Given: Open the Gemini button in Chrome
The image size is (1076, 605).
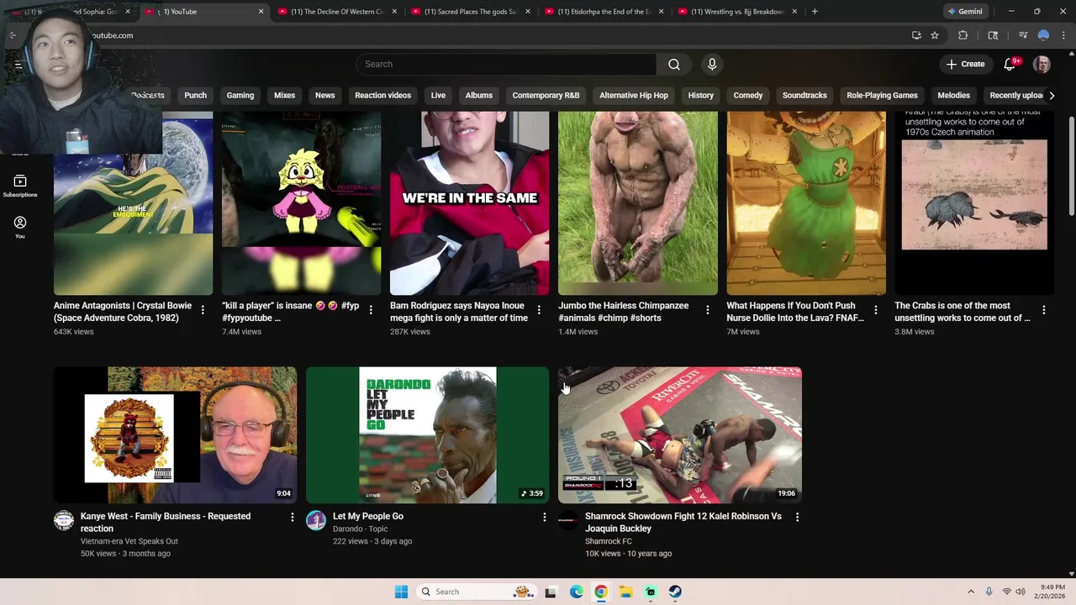Looking at the screenshot, I should pyautogui.click(x=964, y=12).
